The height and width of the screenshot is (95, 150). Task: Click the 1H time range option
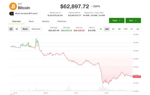(x=101, y=29)
